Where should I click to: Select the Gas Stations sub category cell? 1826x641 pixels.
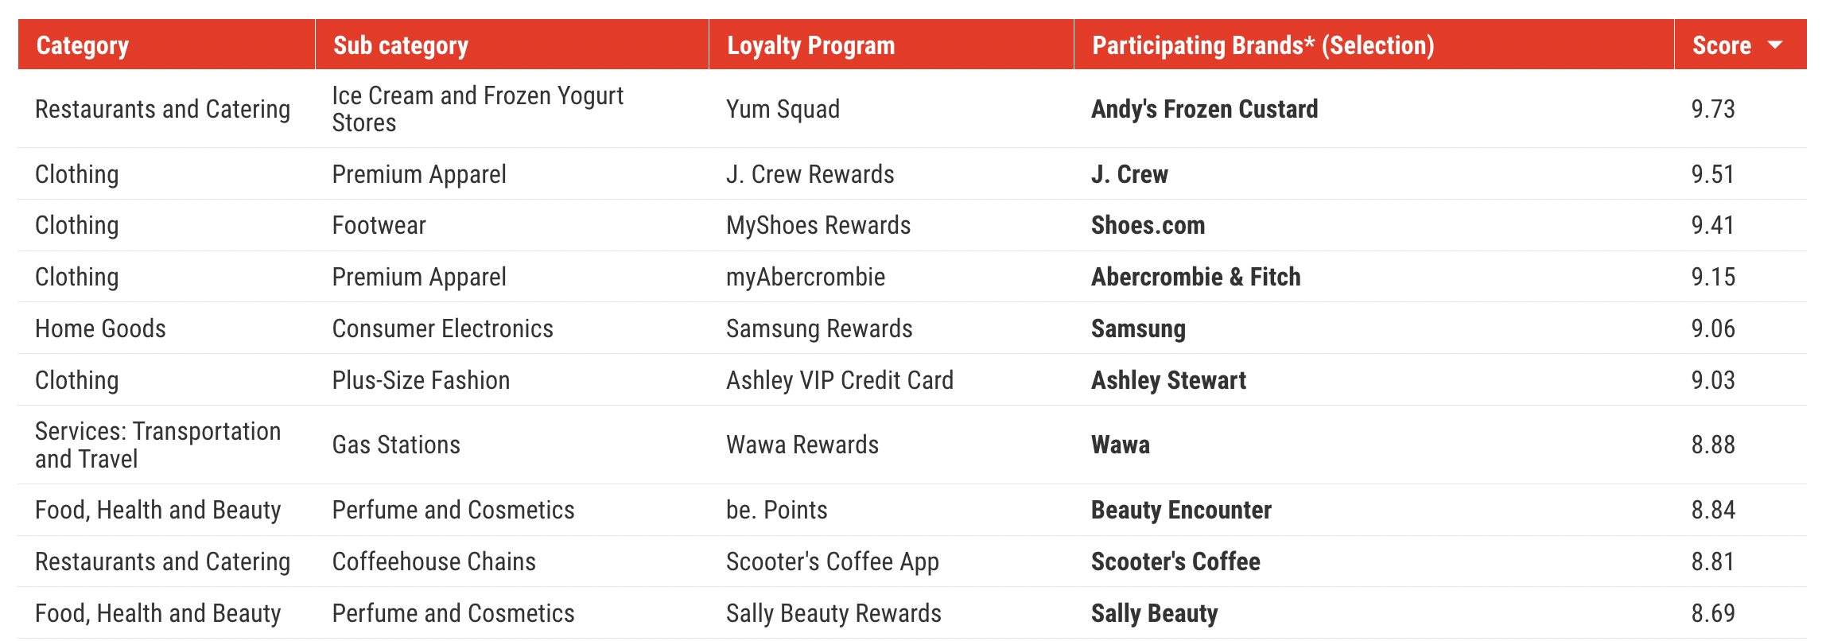[396, 445]
